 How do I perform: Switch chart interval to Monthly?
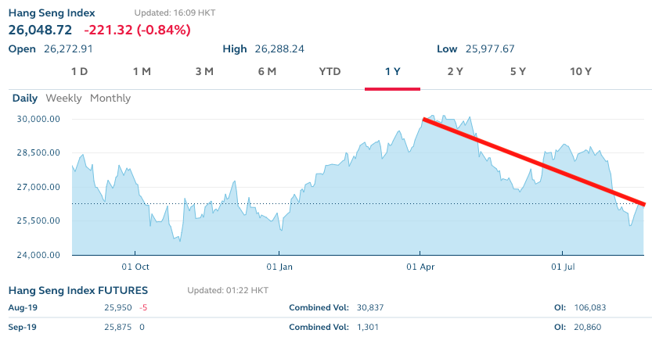pyautogui.click(x=110, y=99)
